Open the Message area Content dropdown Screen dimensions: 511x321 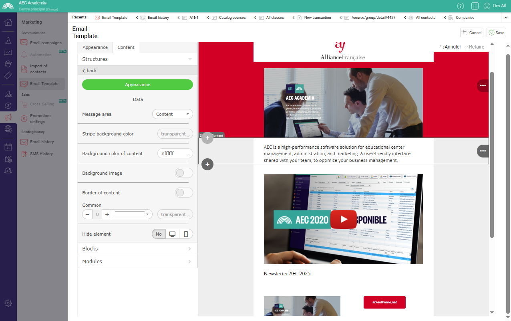(x=173, y=114)
